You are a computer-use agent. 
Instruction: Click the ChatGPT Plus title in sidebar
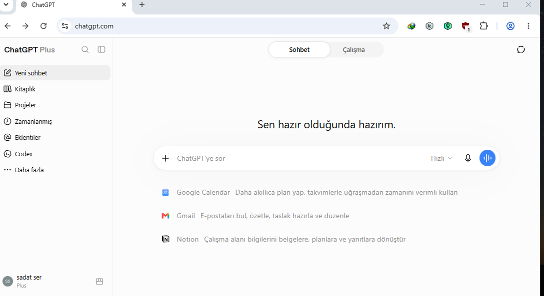click(29, 49)
